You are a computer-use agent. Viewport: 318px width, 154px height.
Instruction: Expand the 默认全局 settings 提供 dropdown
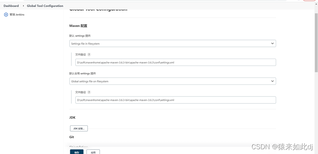(172, 81)
